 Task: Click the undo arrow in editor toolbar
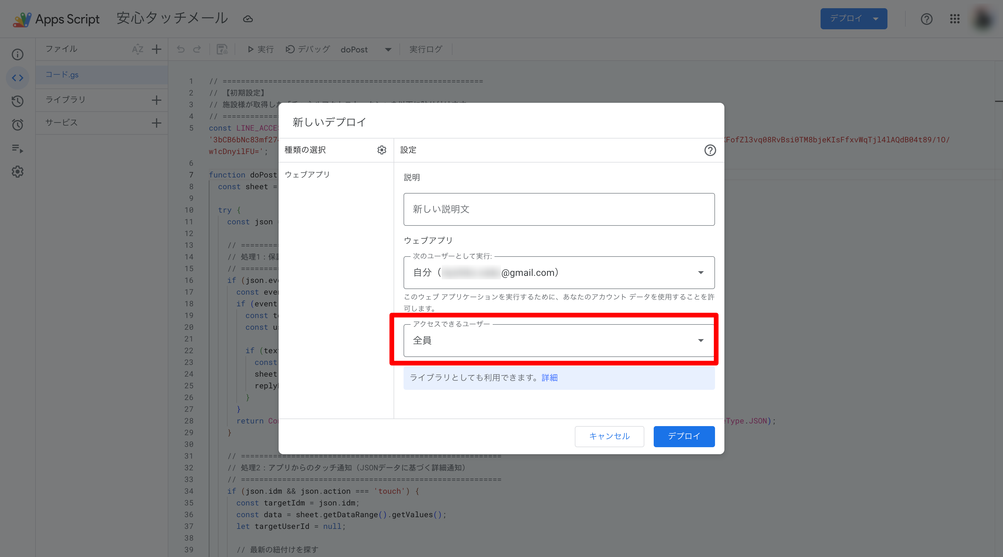181,49
